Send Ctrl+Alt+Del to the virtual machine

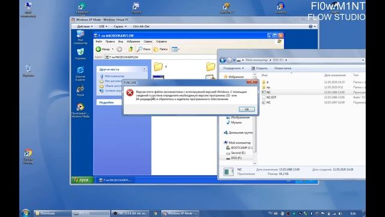point(141,27)
